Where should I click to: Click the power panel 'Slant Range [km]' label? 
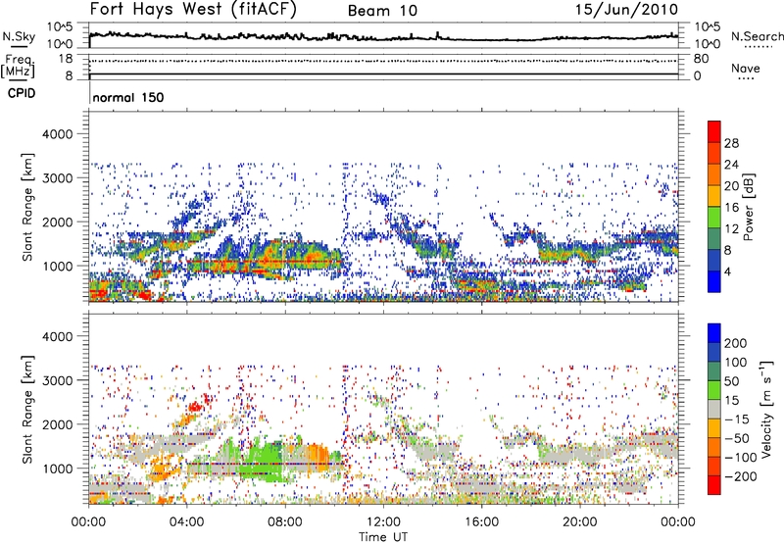tap(28, 207)
